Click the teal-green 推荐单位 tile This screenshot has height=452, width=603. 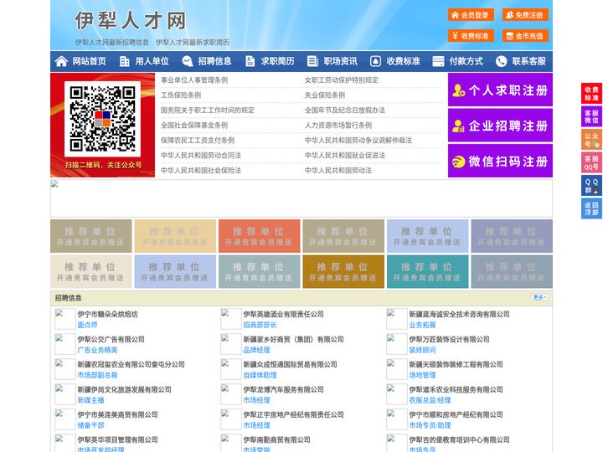[428, 272]
